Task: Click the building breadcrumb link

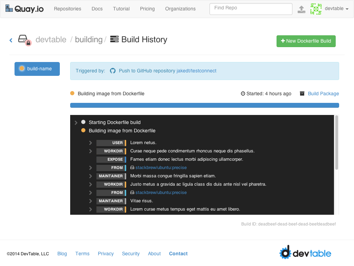Action: coord(89,39)
